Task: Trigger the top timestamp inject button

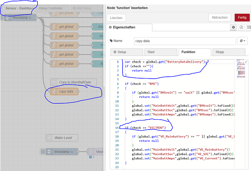Action: pos(7,17)
